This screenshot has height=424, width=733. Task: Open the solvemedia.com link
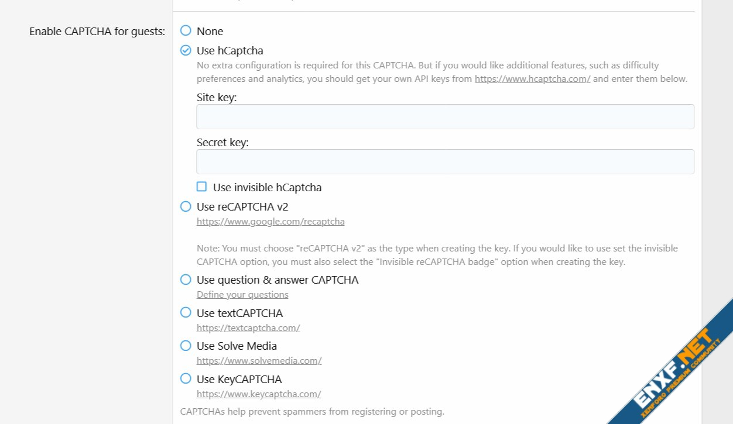coord(259,361)
